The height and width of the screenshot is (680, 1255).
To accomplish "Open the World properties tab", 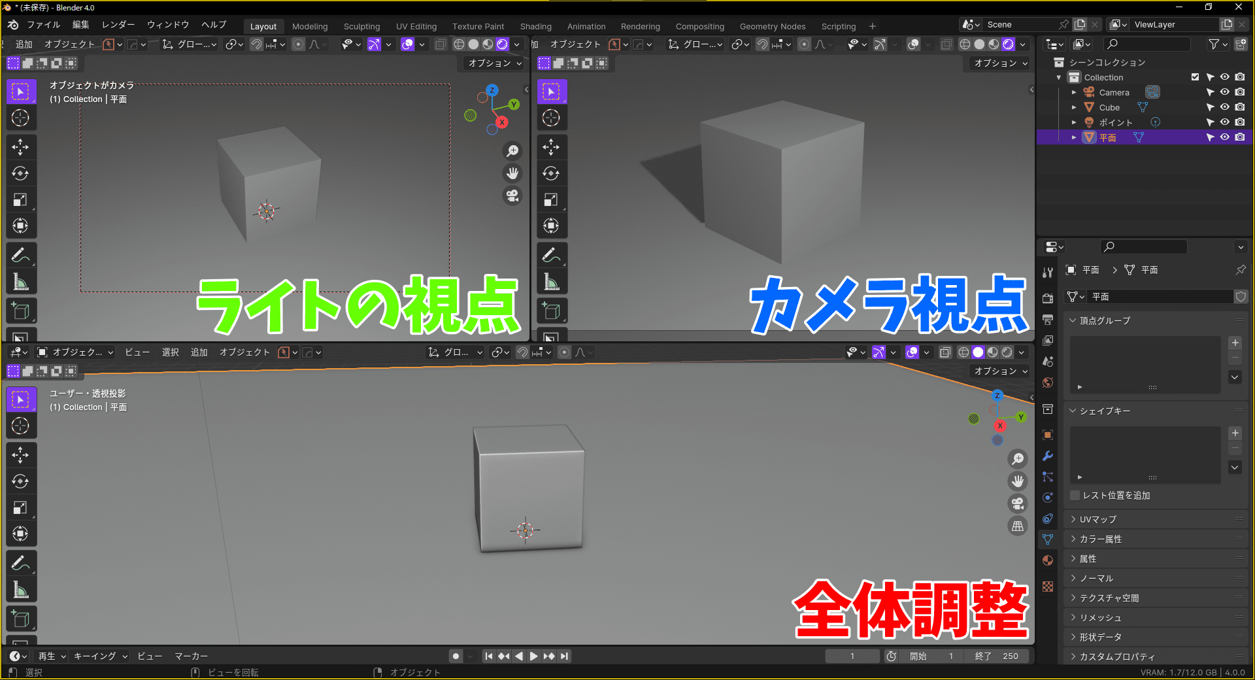I will click(x=1048, y=382).
